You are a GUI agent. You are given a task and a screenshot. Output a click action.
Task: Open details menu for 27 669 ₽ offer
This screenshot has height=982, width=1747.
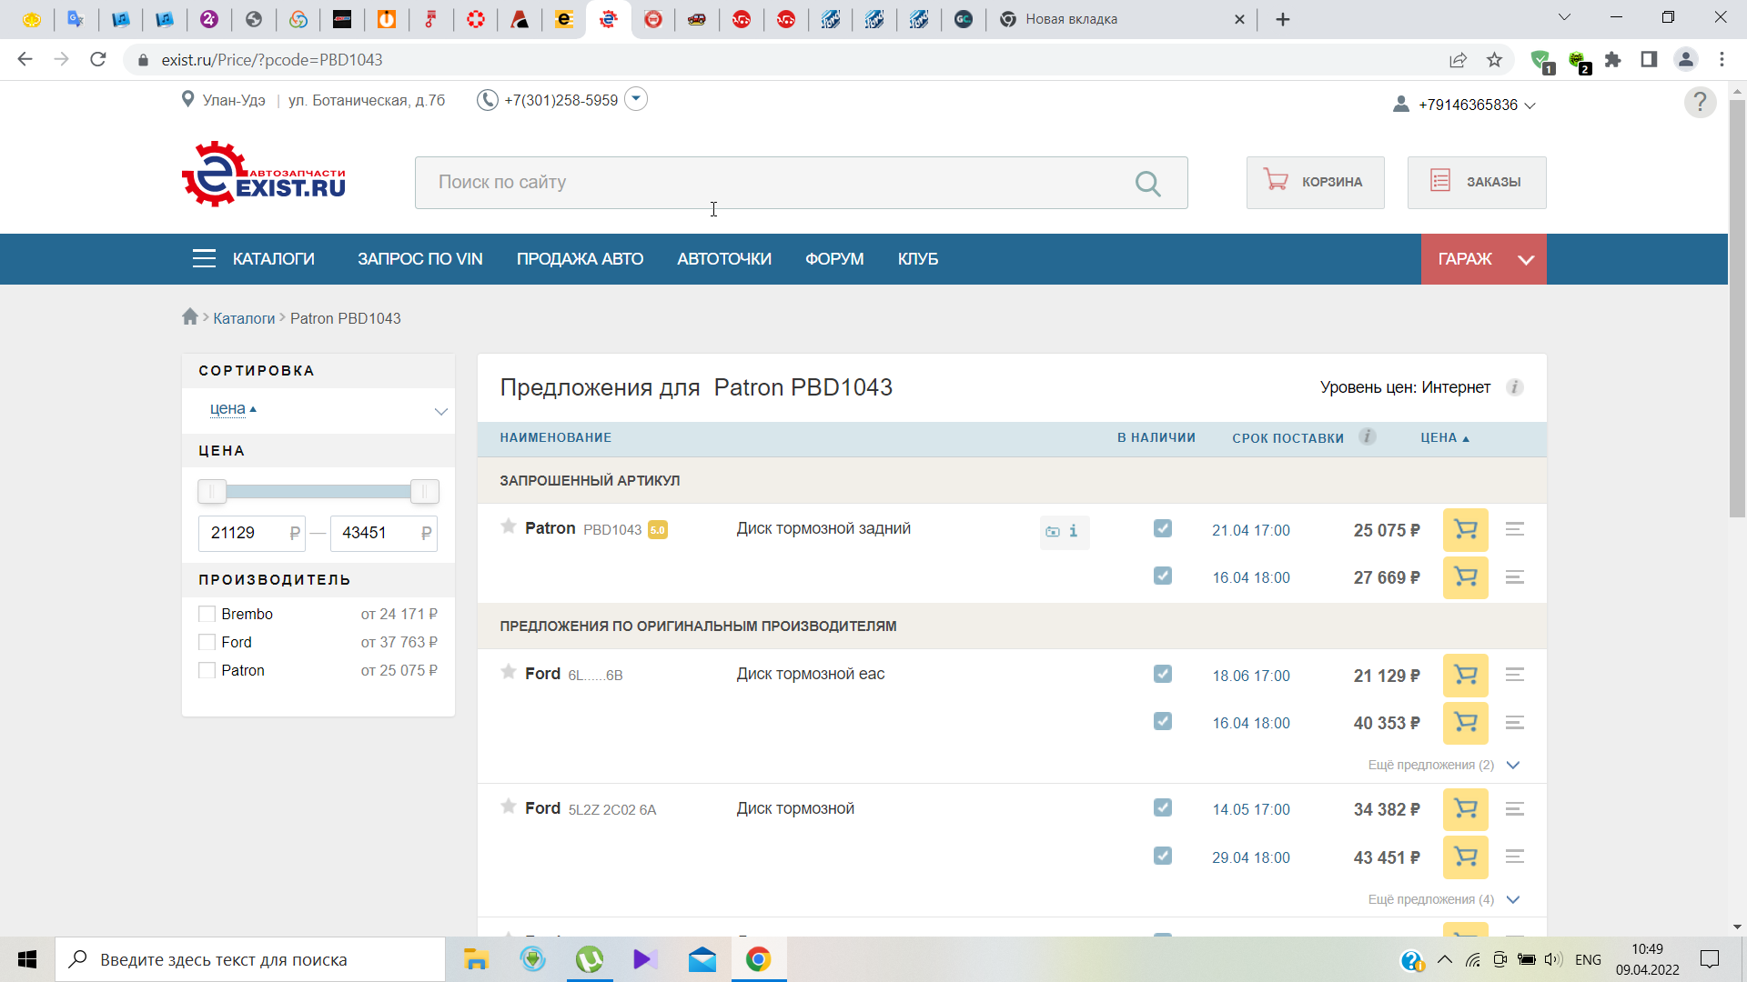pyautogui.click(x=1515, y=577)
